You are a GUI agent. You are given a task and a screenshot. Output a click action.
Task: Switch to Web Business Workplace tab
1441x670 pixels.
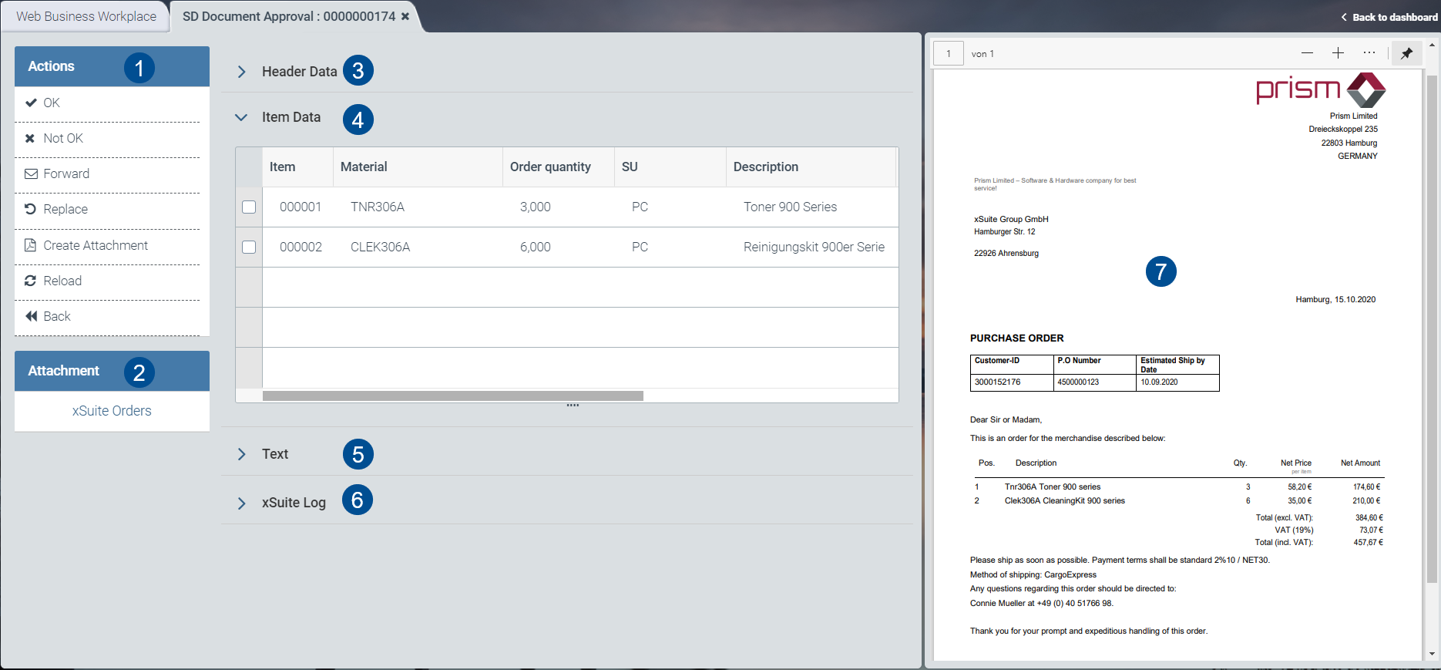tap(86, 16)
